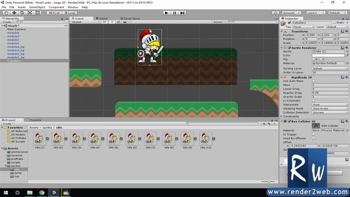The height and width of the screenshot is (197, 350).
Task: Open Chrome from taskbar
Action: (42, 193)
